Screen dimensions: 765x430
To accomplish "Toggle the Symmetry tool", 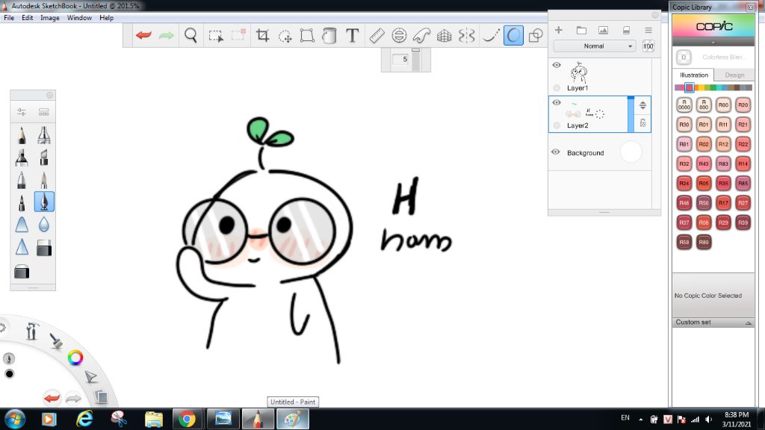I will [x=466, y=36].
